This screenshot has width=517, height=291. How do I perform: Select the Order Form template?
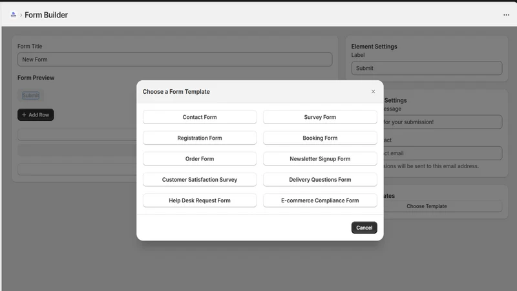(x=200, y=158)
